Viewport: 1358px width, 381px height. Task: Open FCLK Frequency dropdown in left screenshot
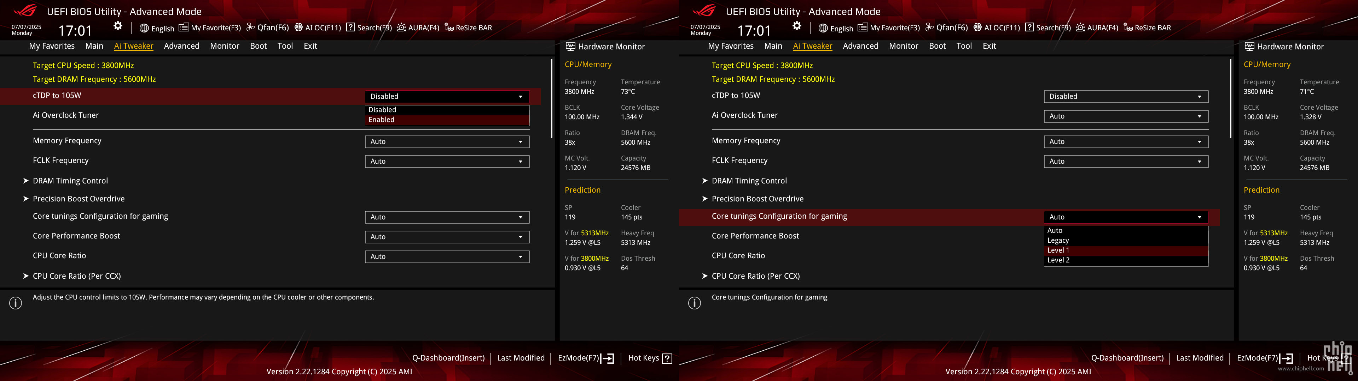(x=447, y=162)
